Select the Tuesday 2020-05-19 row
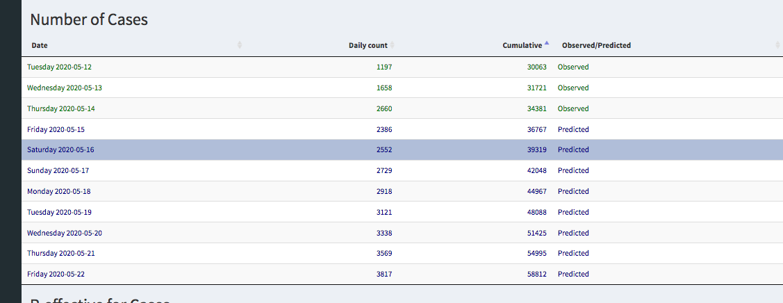Image resolution: width=783 pixels, height=303 pixels. pyautogui.click(x=59, y=213)
